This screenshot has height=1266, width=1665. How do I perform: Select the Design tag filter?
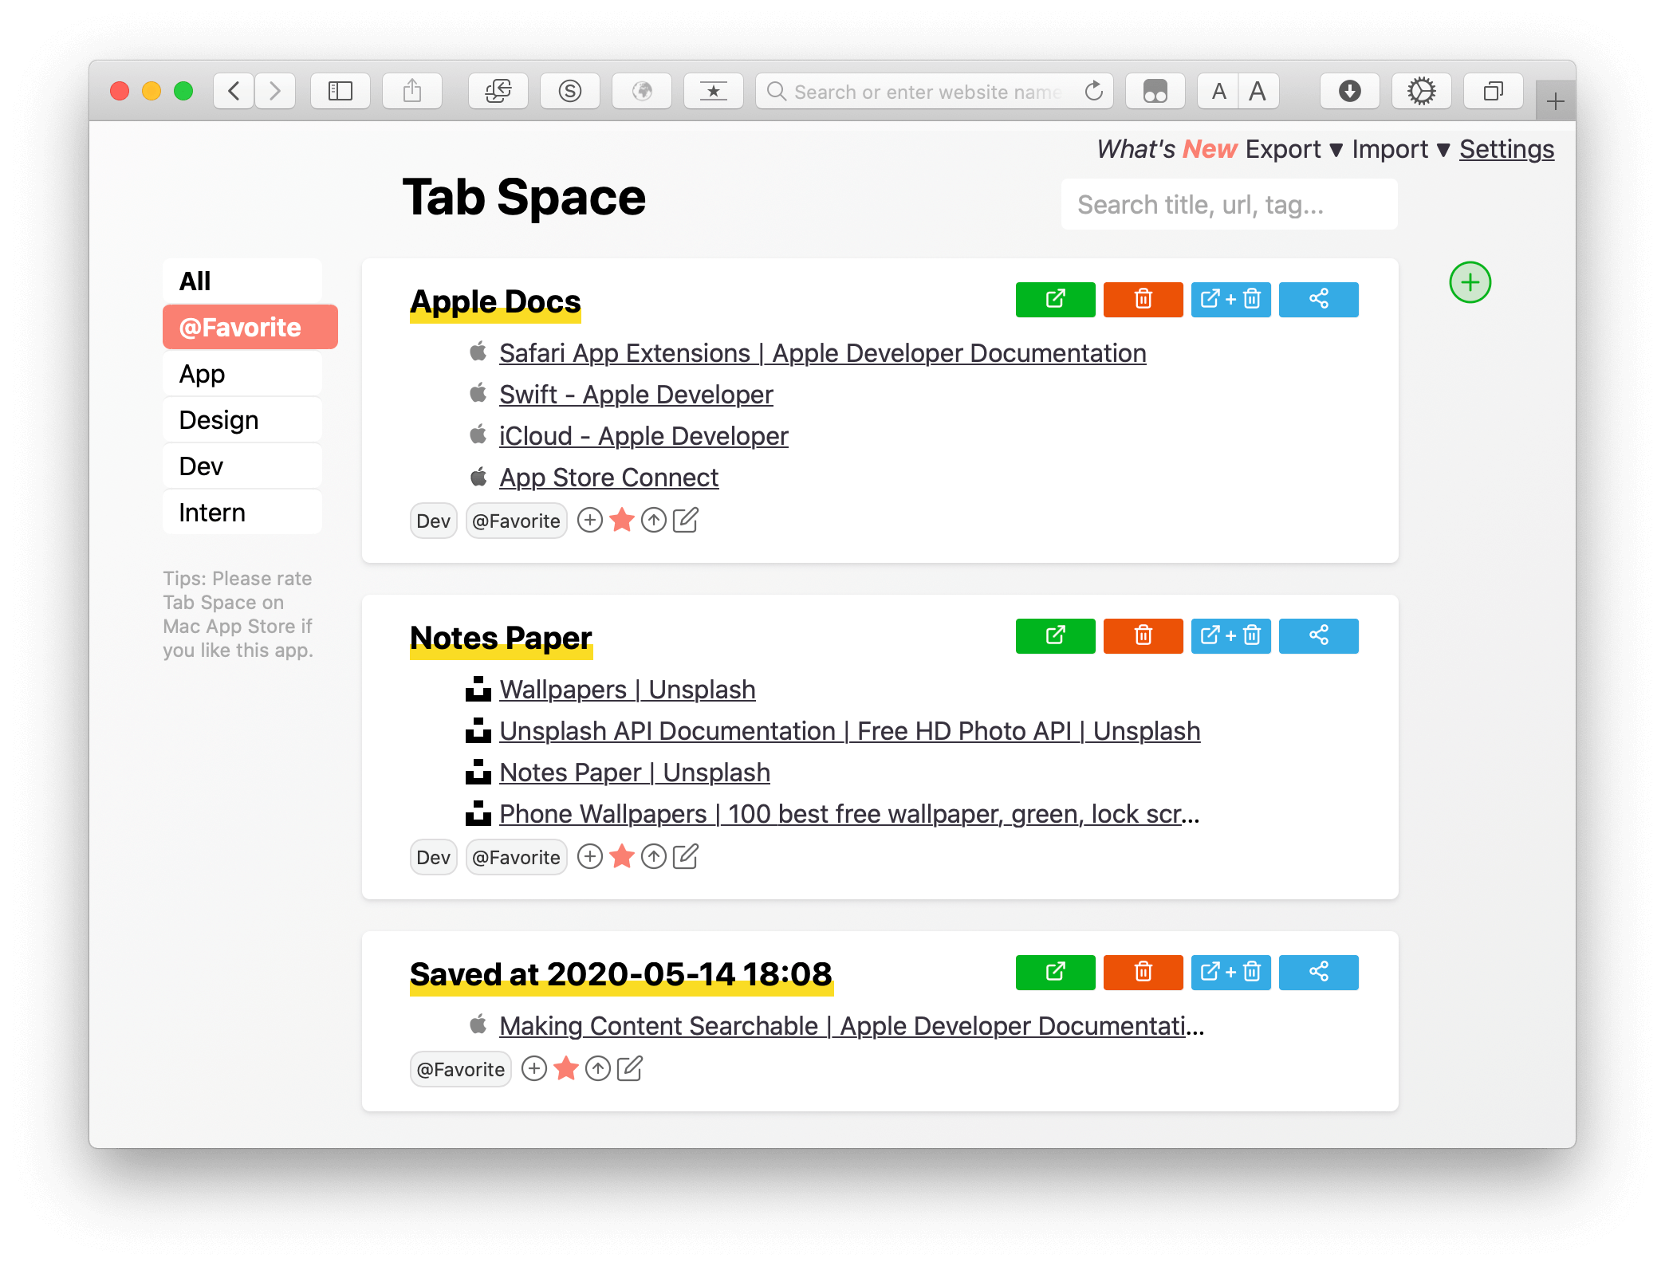point(242,419)
